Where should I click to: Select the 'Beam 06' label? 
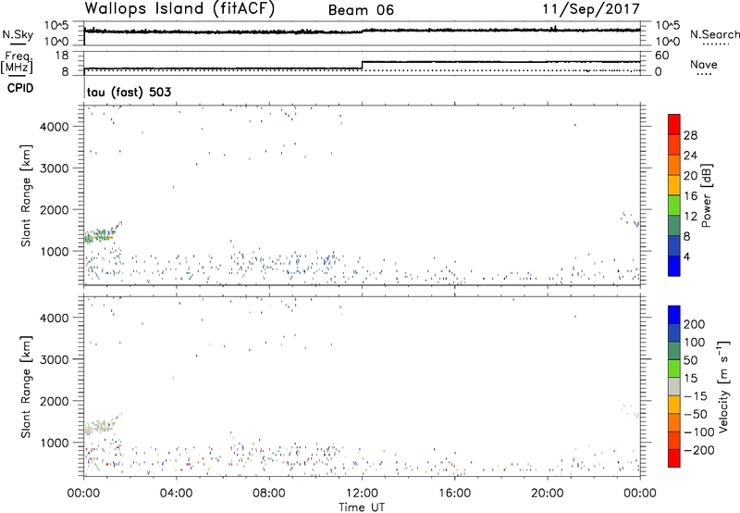pos(361,10)
